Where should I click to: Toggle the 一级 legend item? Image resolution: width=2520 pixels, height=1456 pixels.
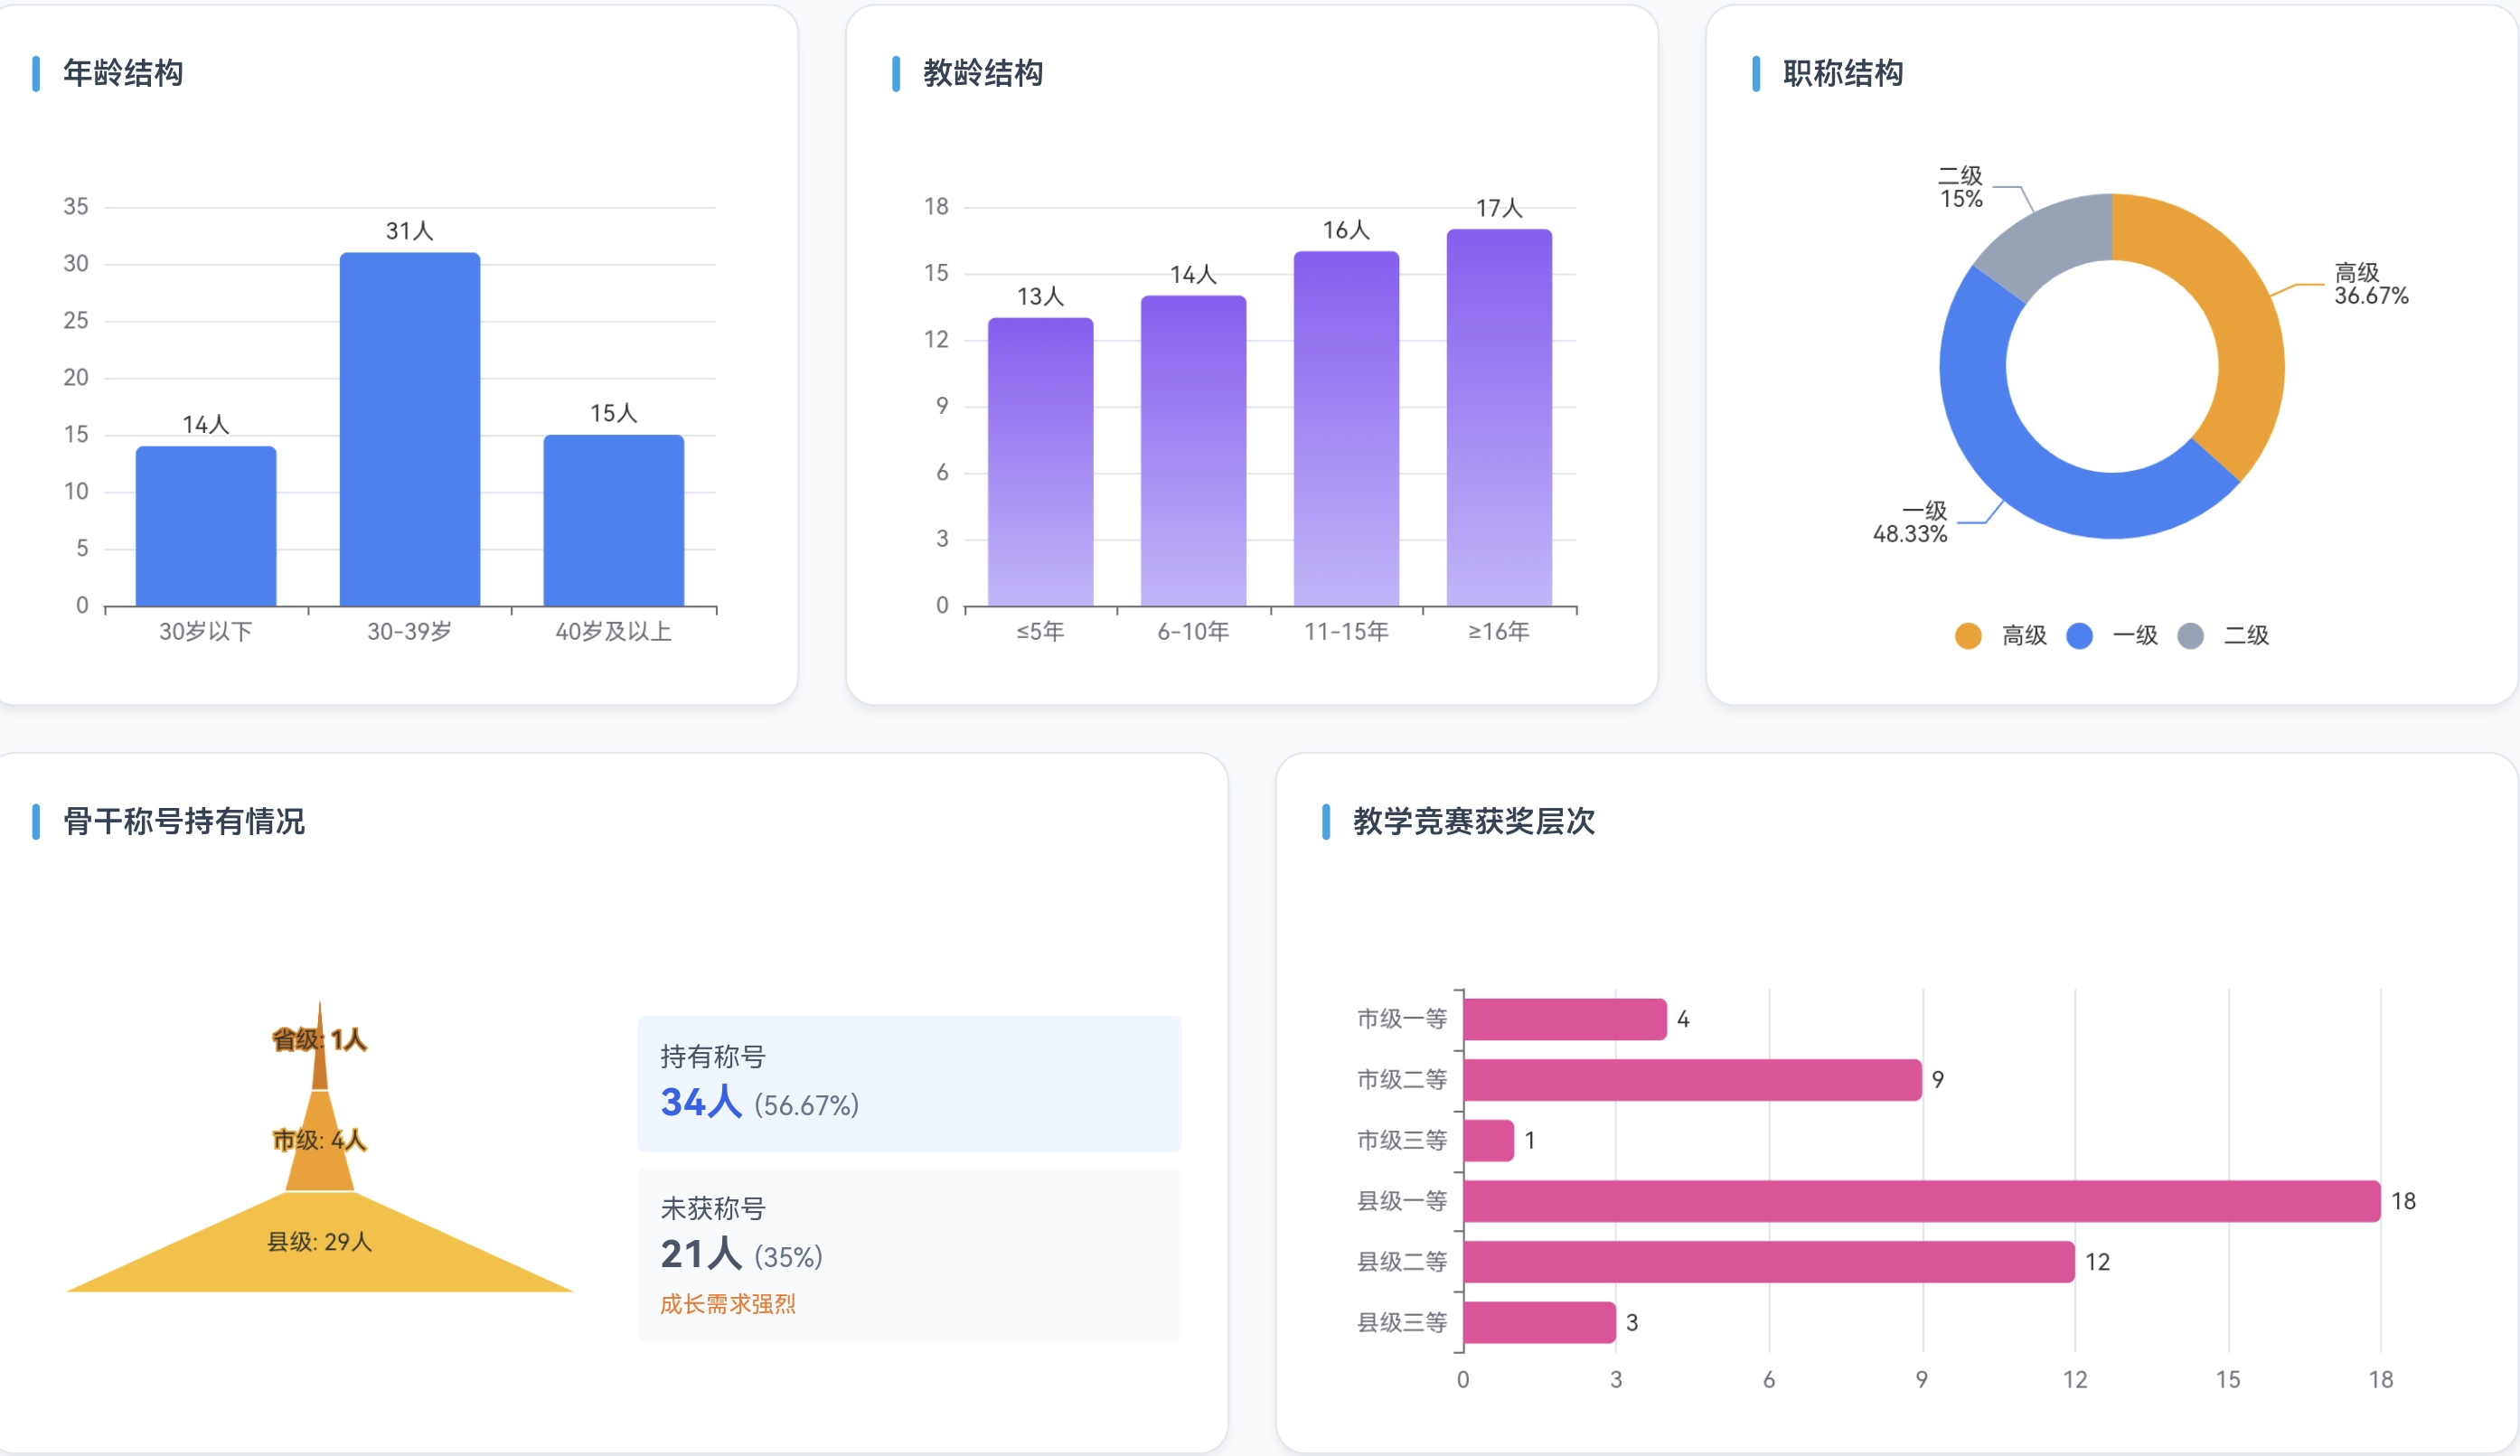(x=2134, y=636)
